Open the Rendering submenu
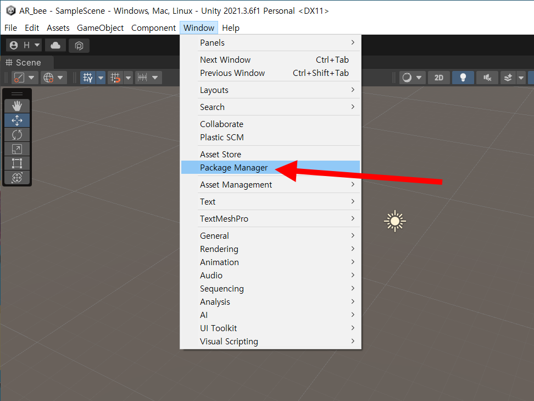 tap(270, 249)
